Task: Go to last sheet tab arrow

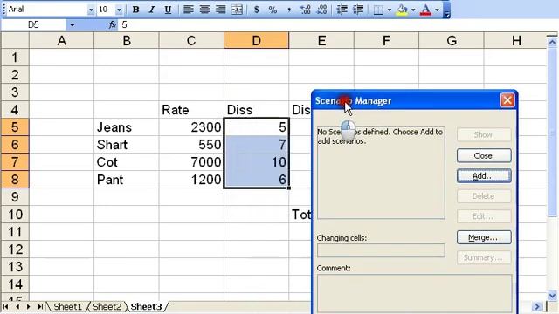Action: pos(40,306)
